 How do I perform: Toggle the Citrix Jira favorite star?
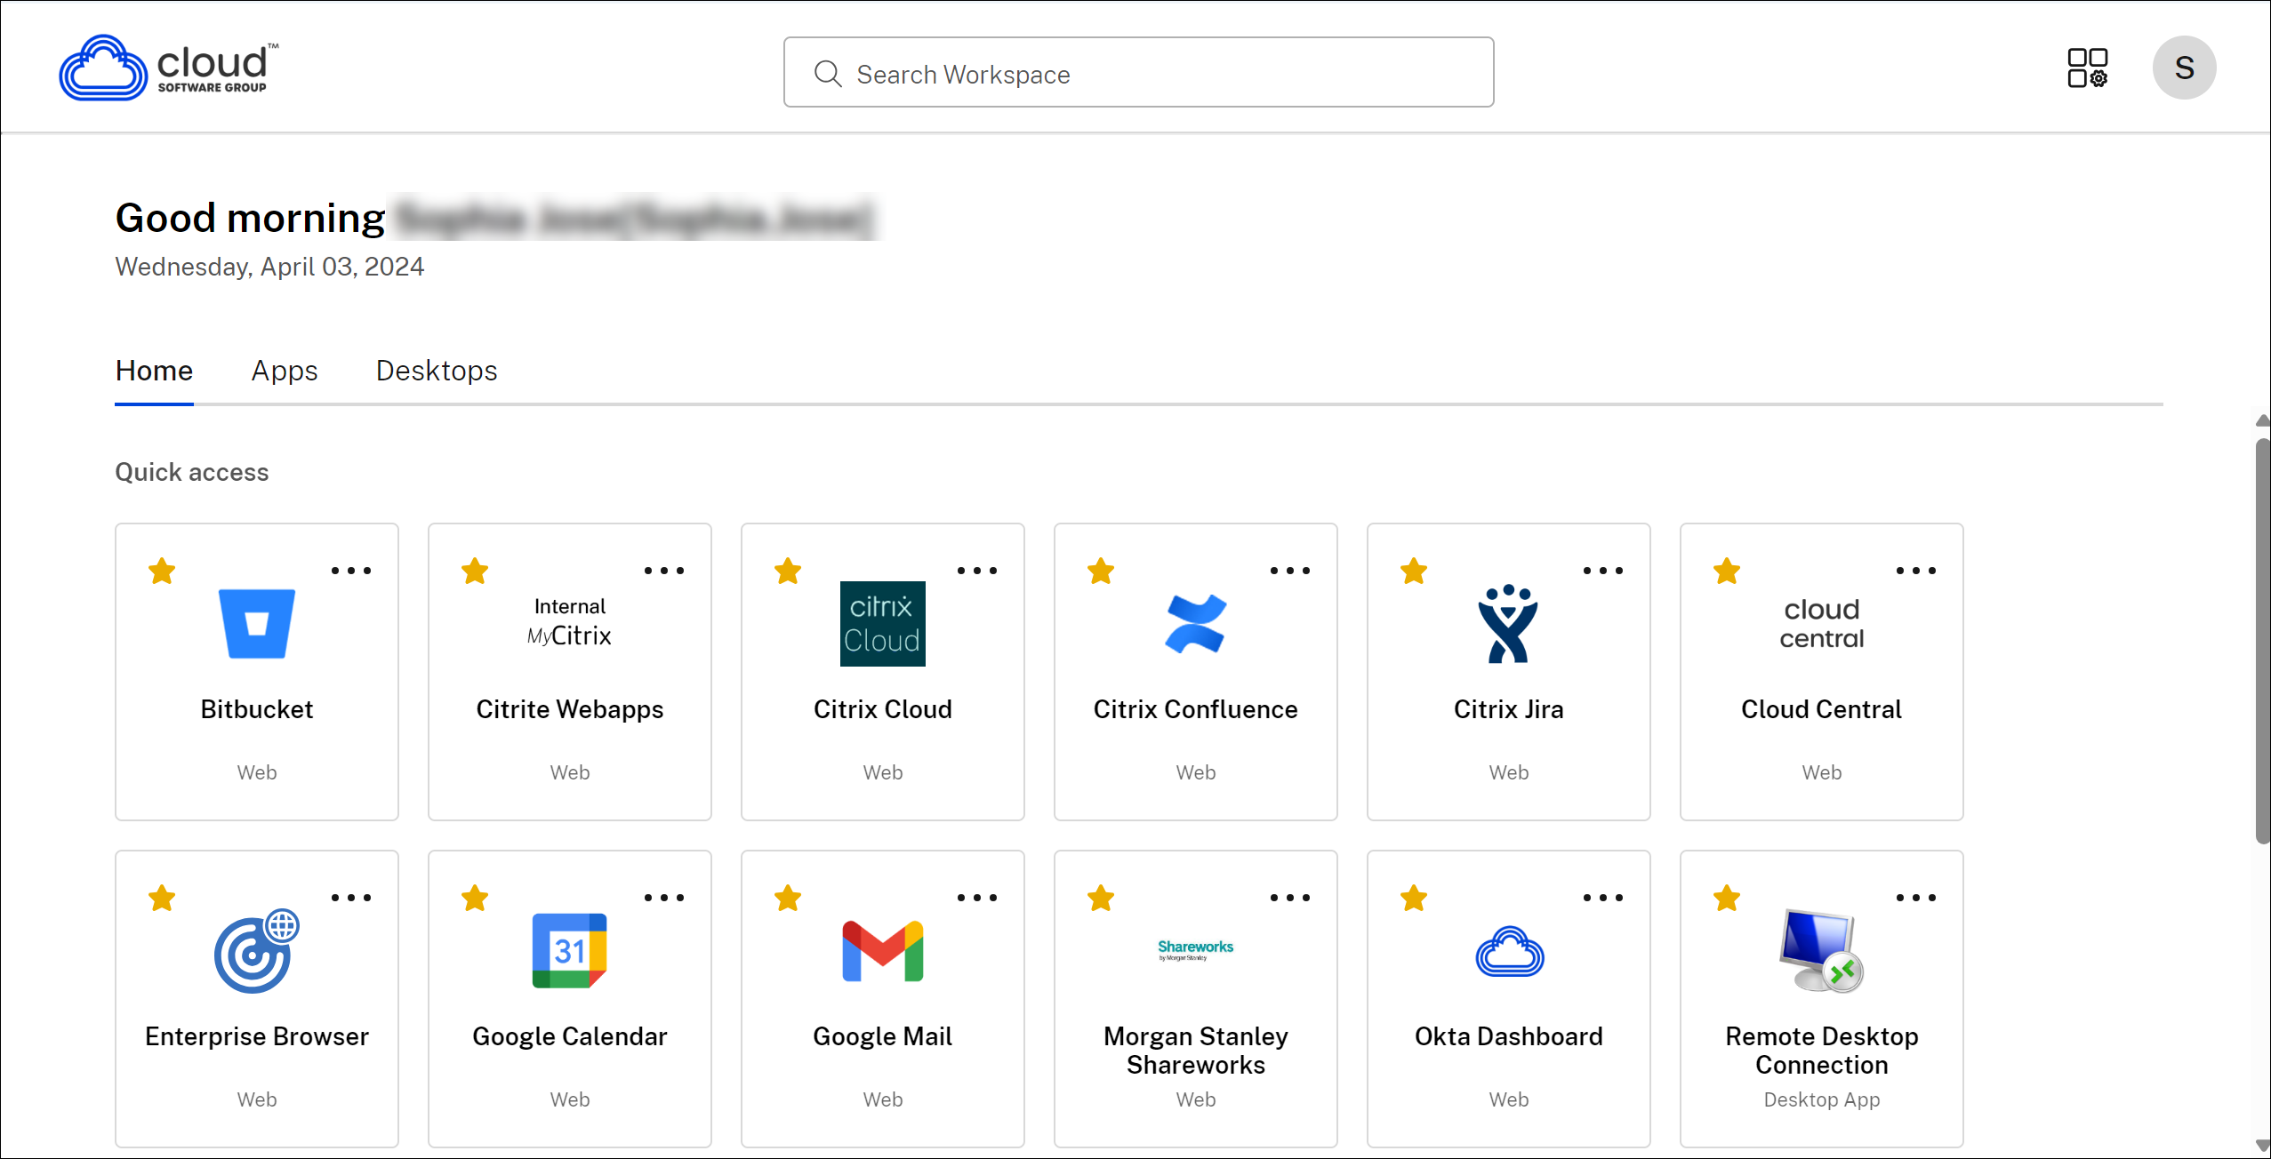pos(1414,571)
